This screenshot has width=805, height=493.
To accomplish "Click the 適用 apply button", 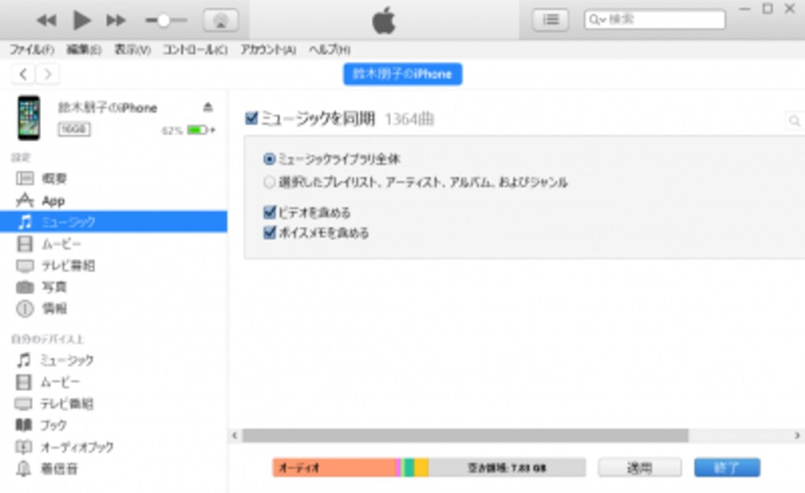I will click(x=640, y=468).
